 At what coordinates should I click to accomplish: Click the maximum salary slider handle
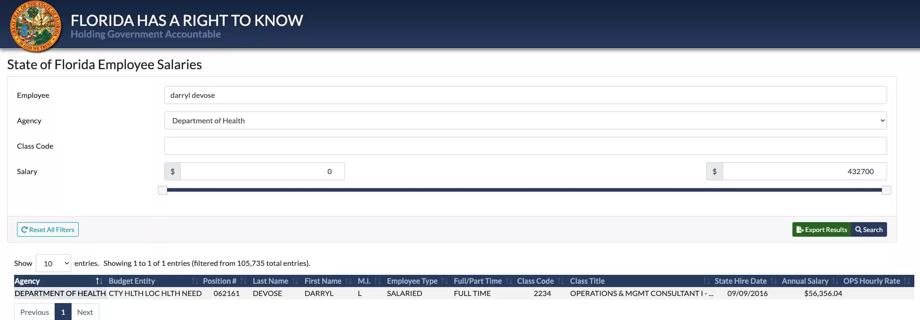coord(886,190)
